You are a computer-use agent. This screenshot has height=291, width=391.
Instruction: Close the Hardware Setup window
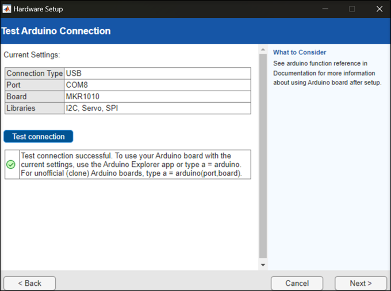[378, 9]
